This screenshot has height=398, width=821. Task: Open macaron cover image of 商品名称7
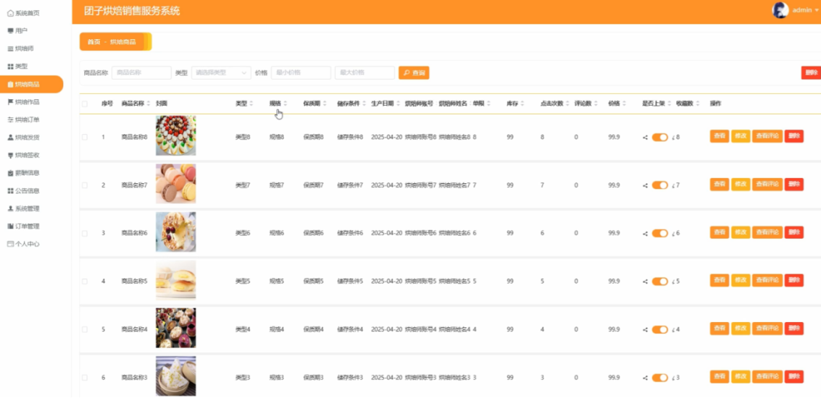click(x=176, y=184)
